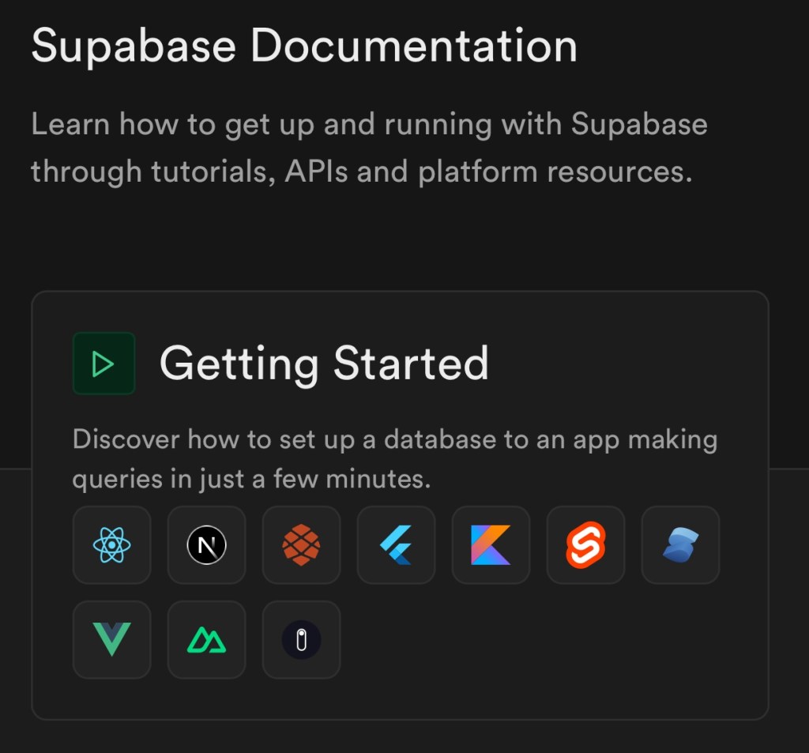The image size is (809, 753).
Task: Select the Next.js quickstart icon
Action: tap(206, 545)
